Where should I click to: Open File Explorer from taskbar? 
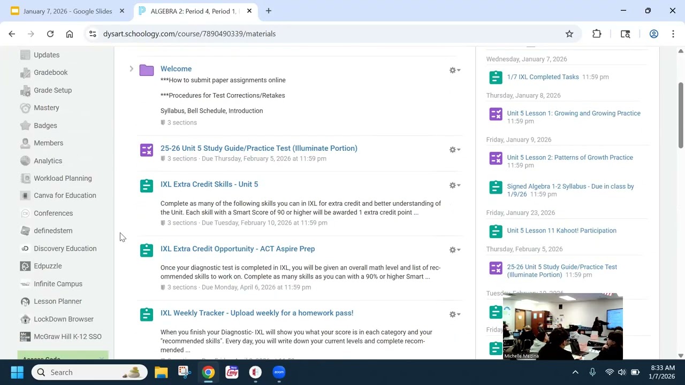(161, 372)
